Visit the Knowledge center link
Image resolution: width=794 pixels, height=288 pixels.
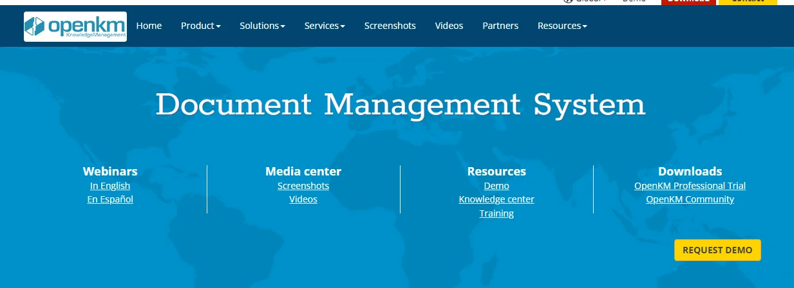coord(496,199)
